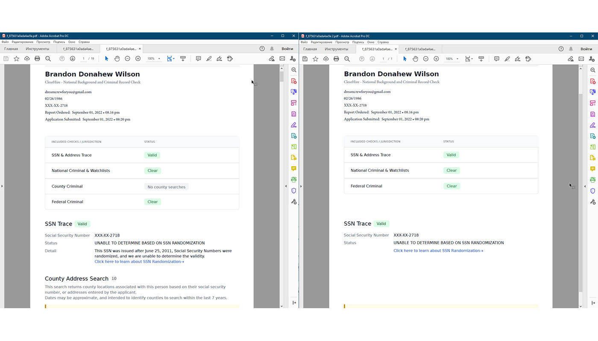Zoom in with the plus icon in left window
The height and width of the screenshot is (341, 598).
(138, 59)
